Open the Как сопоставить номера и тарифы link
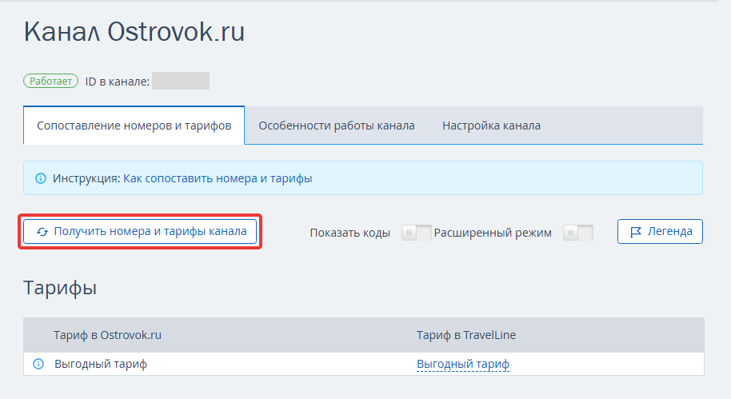731x399 pixels. 218,178
